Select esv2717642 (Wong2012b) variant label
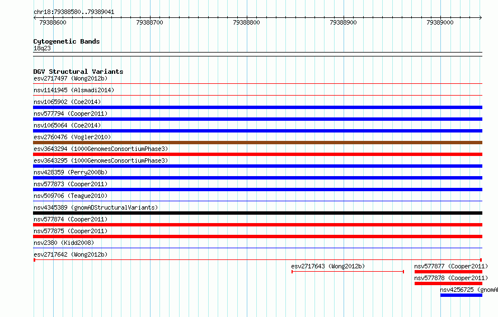Screen dimensions: 498x317 [x=71, y=254]
